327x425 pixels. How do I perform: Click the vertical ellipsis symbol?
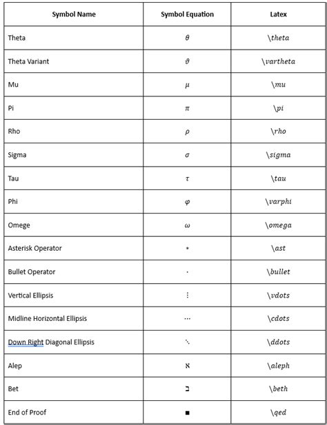(187, 295)
